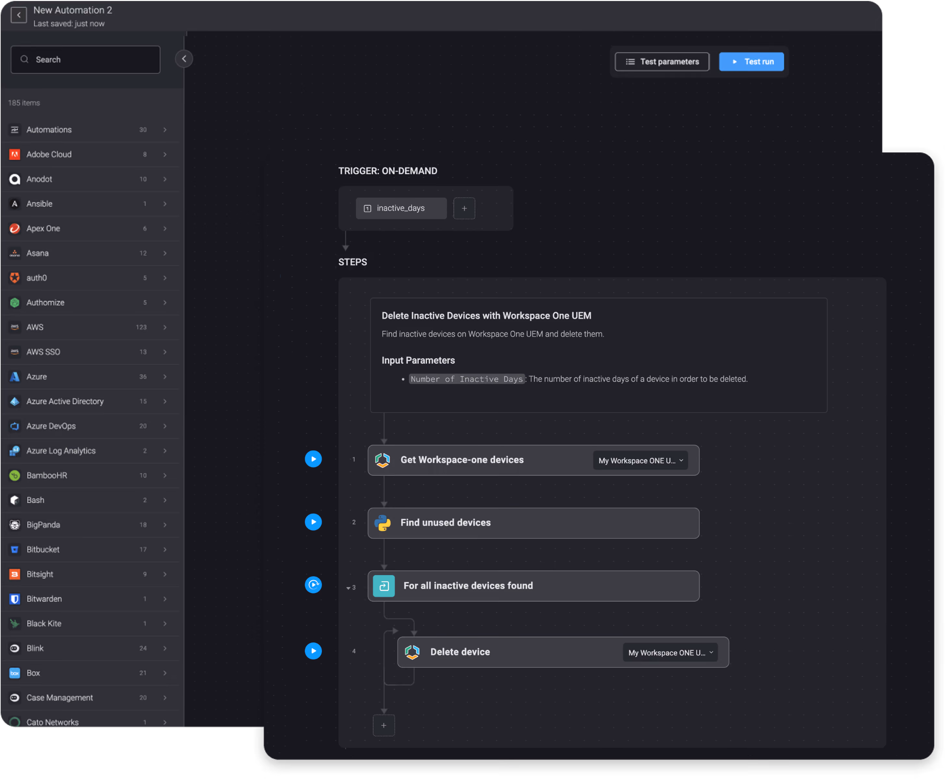
Task: Click the New Automation 2 title
Action: point(73,10)
